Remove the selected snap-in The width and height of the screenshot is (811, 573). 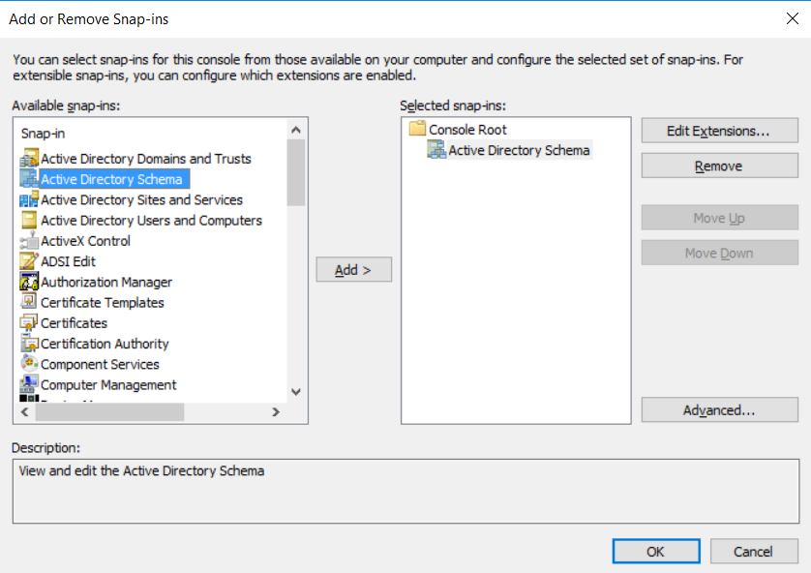coord(719,165)
